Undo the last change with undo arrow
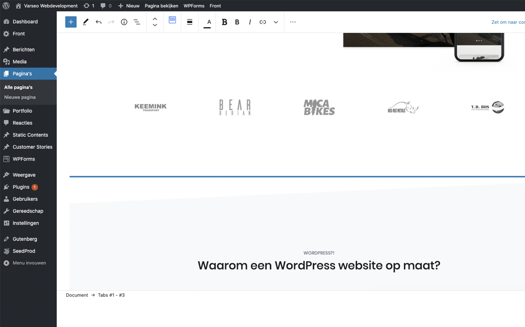 pyautogui.click(x=99, y=22)
